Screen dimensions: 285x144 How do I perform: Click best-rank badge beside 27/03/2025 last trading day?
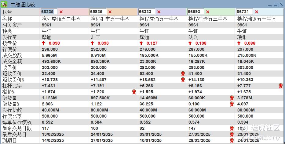pyautogui.click(x=232, y=134)
